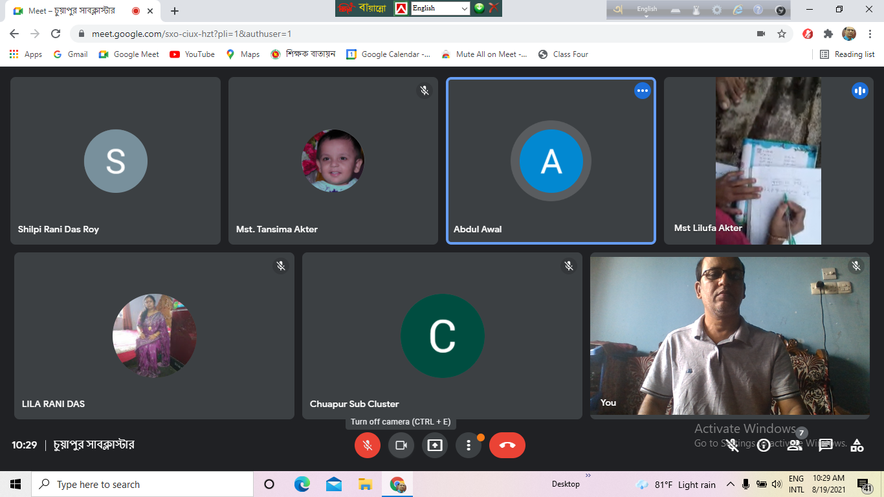Open the YouTube bookmark
This screenshot has width=884, height=497.
192,54
